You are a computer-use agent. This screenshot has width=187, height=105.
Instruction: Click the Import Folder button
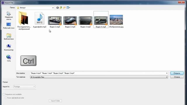point(55,101)
